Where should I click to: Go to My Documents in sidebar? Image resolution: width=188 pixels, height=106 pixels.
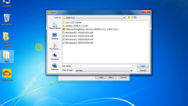tap(55, 47)
